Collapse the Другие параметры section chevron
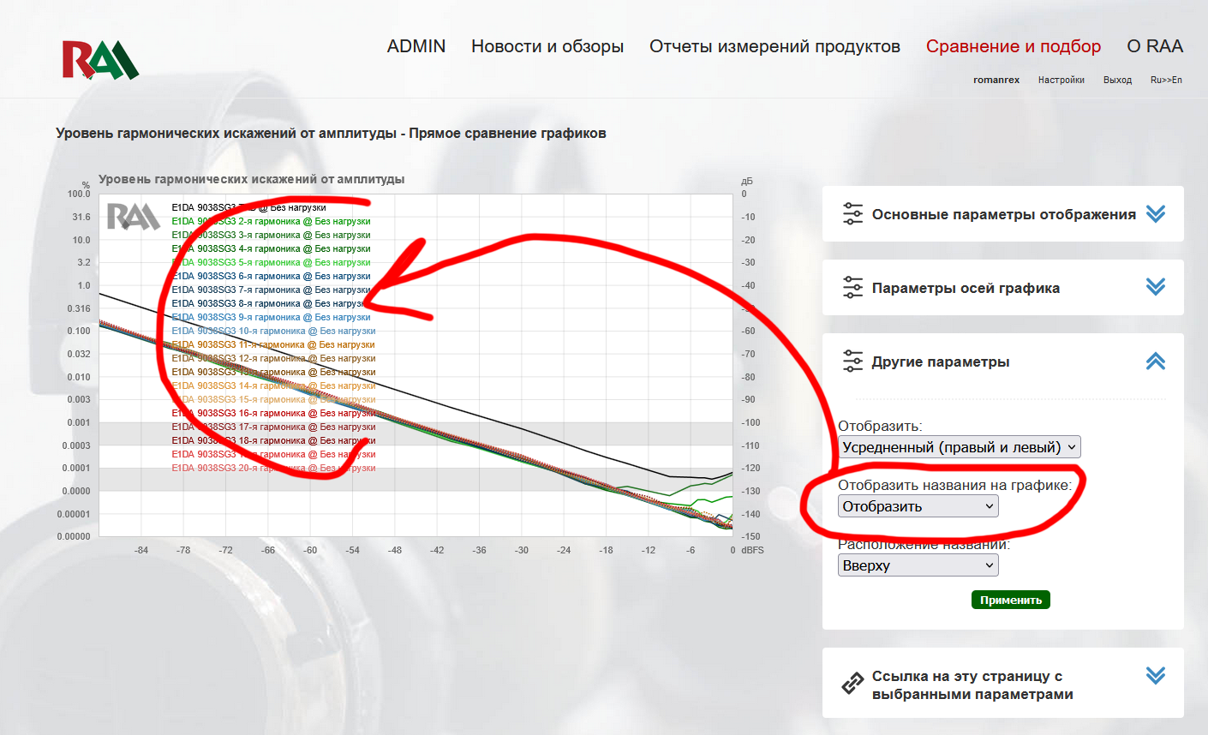Image resolution: width=1208 pixels, height=735 pixels. pyautogui.click(x=1155, y=362)
